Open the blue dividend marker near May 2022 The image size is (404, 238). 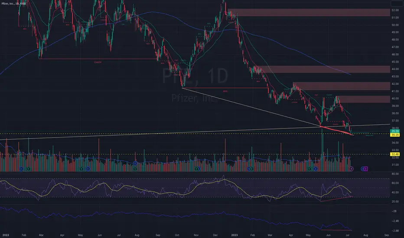(x=88, y=169)
